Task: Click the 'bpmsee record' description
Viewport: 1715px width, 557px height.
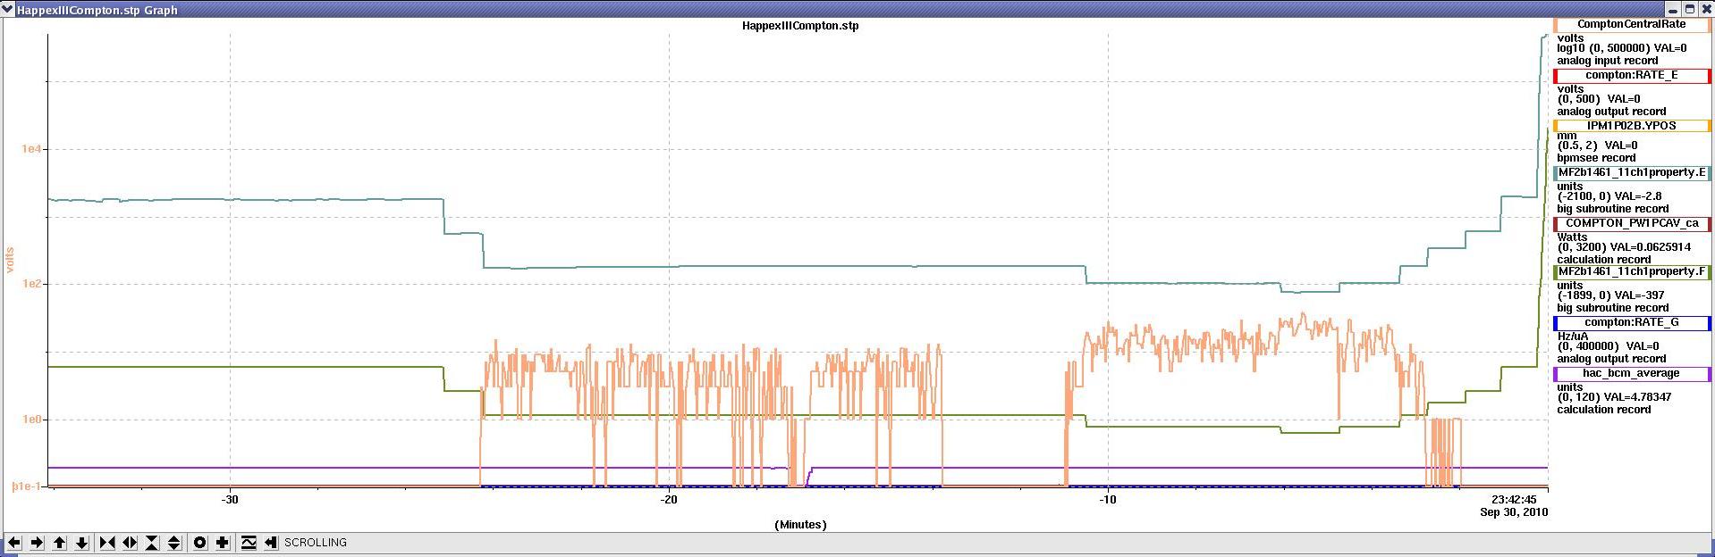Action: pos(1596,158)
